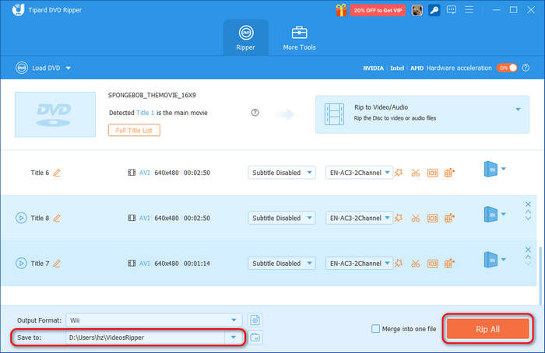Open the hamburger menu
545x353 pixels.
[469, 9]
